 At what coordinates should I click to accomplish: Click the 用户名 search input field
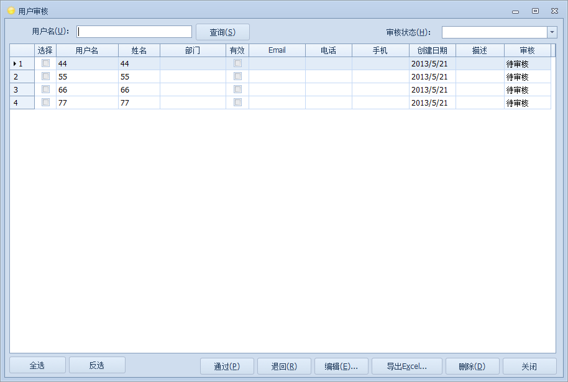tap(134, 32)
